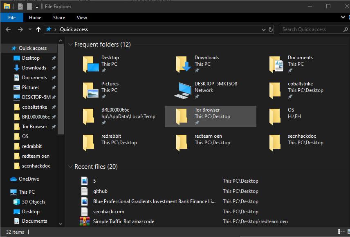Open the Home ribbon tab

click(x=35, y=18)
